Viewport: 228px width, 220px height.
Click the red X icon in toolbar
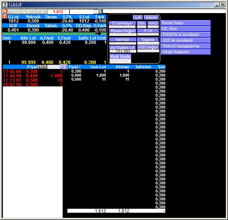5,12
